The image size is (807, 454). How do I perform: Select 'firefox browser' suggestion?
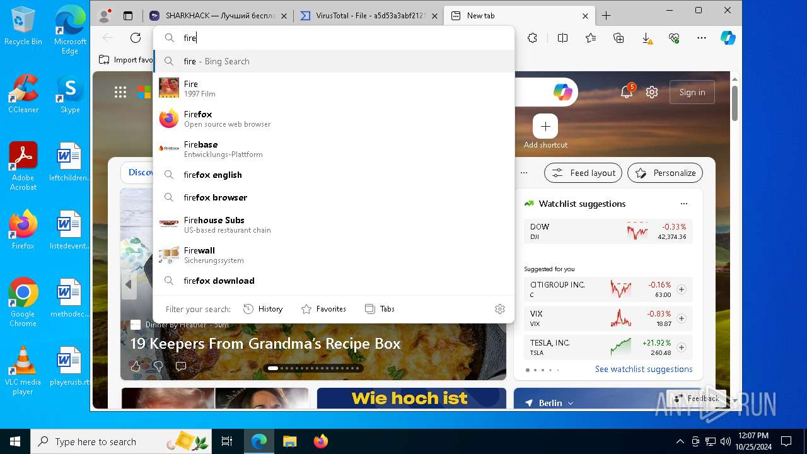pos(334,197)
